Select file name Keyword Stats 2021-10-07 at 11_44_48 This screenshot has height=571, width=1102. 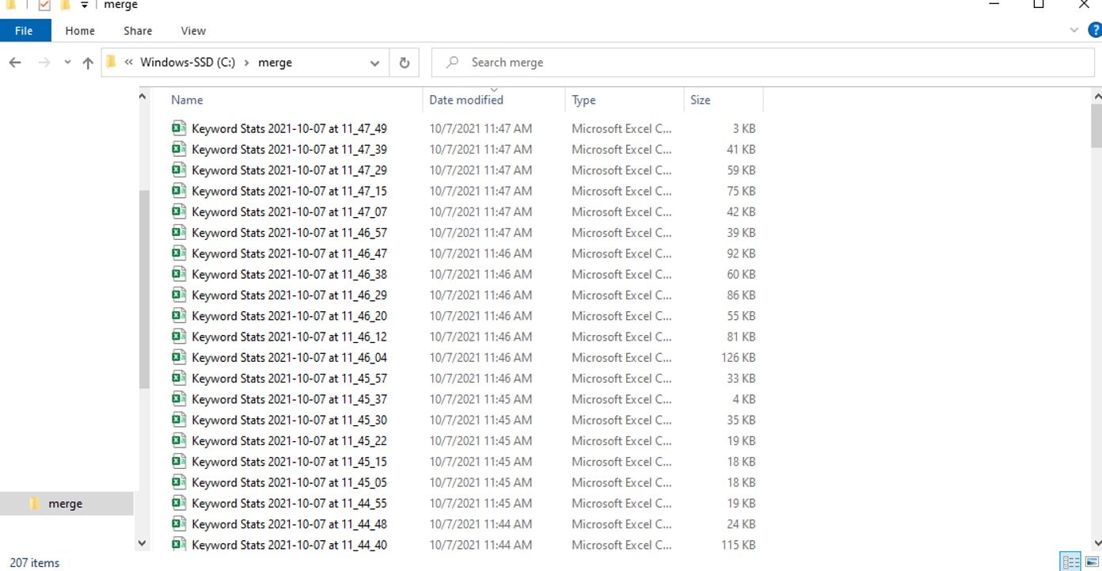click(x=289, y=524)
